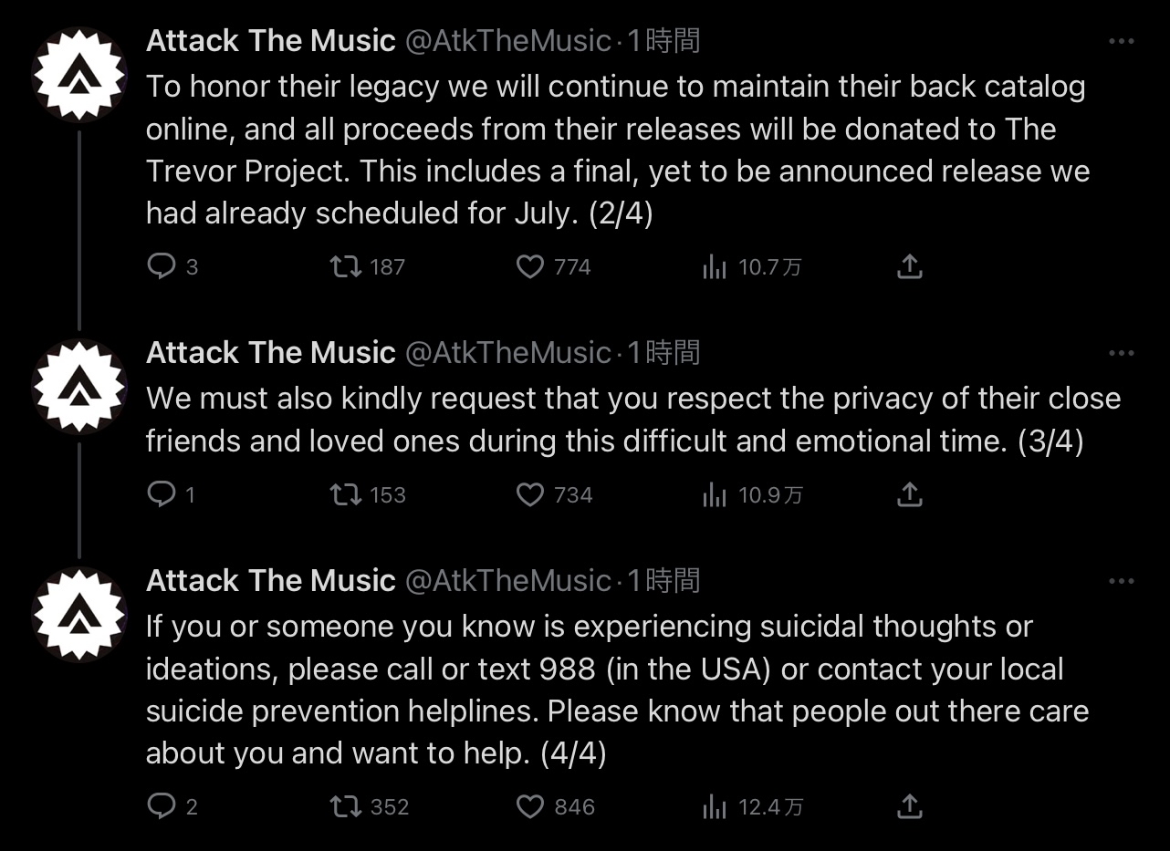Retweet the tweet with 153 retweets
Screen dimensions: 1170x851
(345, 494)
